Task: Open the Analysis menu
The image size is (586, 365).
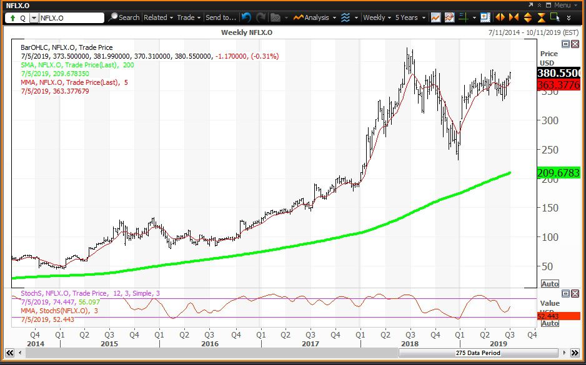Action: 315,17
